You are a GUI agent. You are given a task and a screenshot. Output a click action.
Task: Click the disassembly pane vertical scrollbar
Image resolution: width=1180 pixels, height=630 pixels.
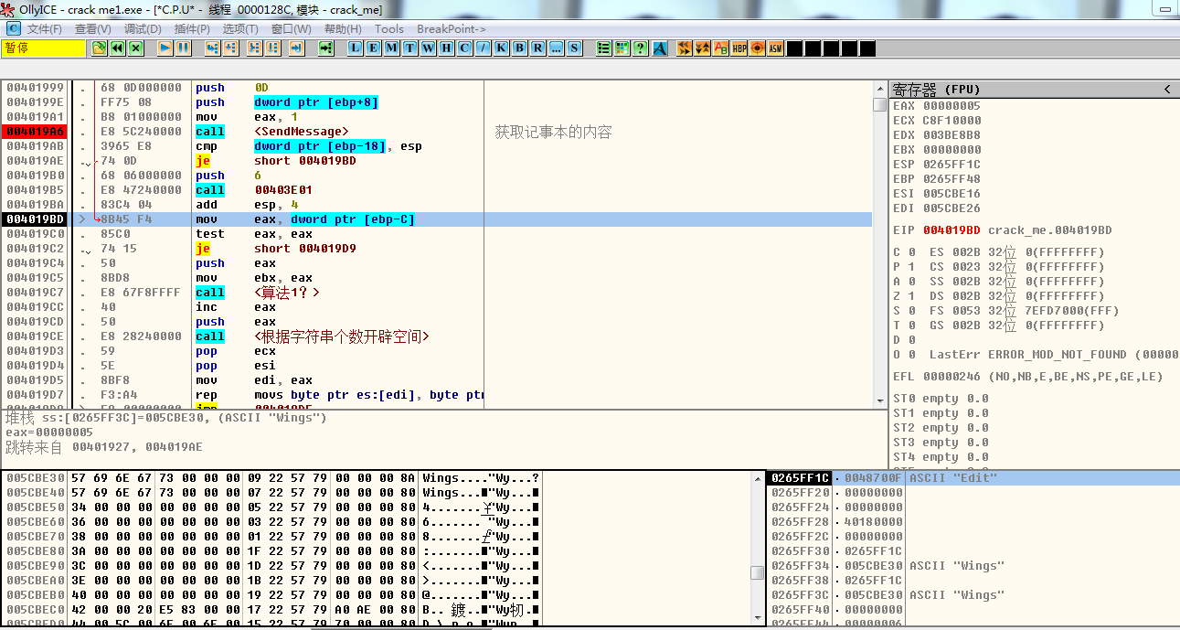(x=879, y=244)
